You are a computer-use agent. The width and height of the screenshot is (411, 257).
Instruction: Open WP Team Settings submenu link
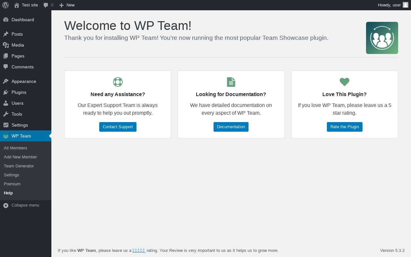pos(12,175)
